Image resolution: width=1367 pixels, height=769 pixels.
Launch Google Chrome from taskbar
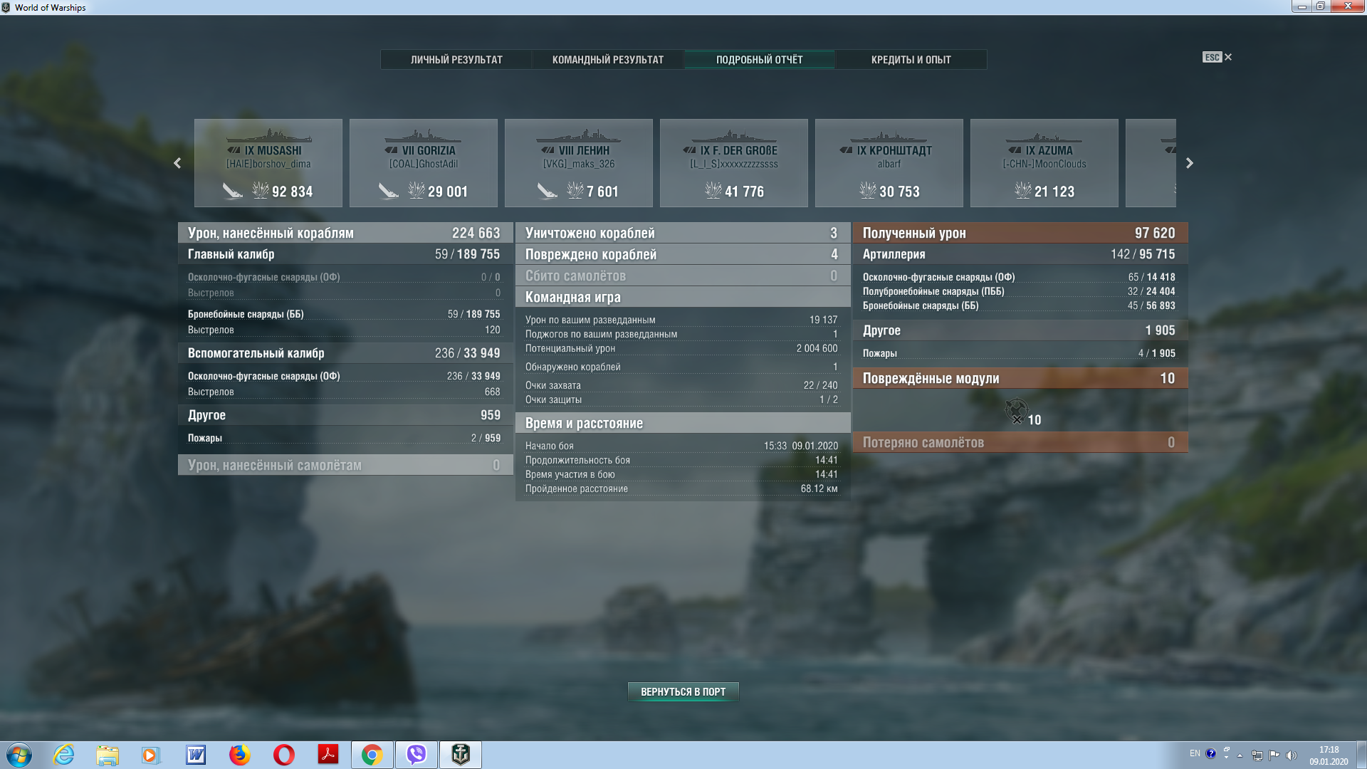pyautogui.click(x=372, y=754)
